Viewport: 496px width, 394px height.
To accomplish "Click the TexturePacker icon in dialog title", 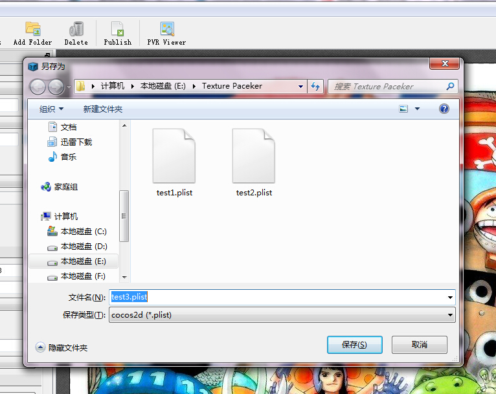I will click(x=33, y=67).
